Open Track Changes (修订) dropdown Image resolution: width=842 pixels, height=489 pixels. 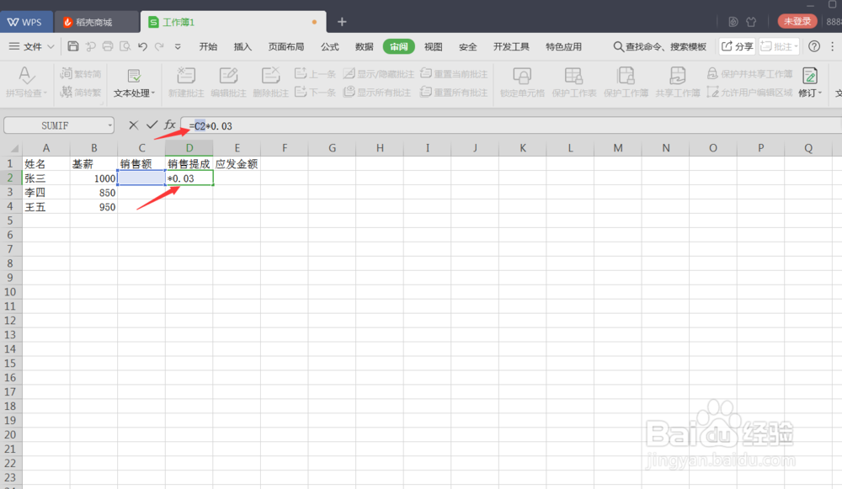tap(810, 82)
